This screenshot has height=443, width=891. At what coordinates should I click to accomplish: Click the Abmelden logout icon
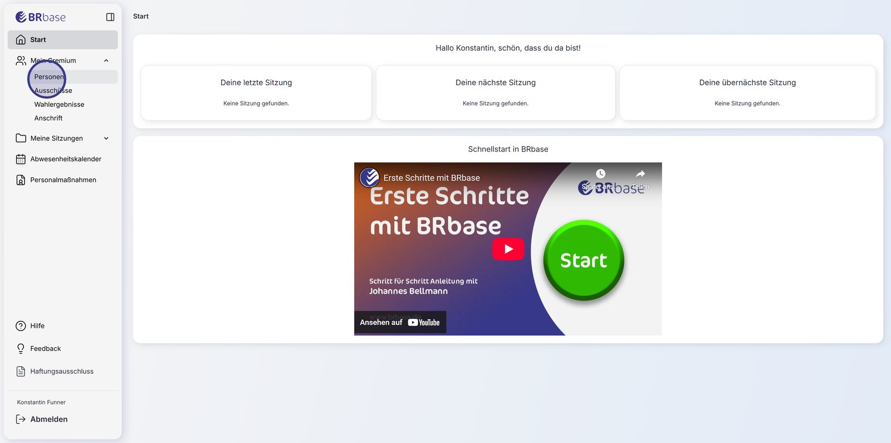tap(21, 420)
